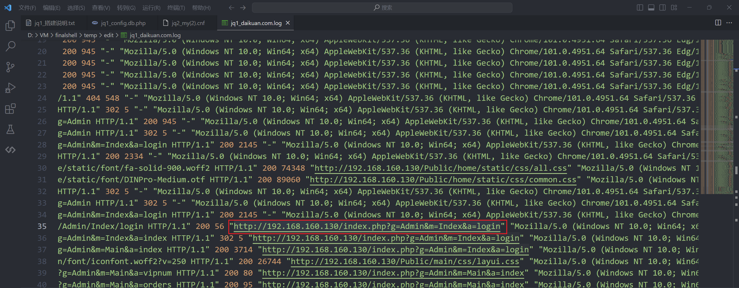The width and height of the screenshot is (739, 288).
Task: Open the remote/code arrows icon in activity bar
Action: [10, 150]
